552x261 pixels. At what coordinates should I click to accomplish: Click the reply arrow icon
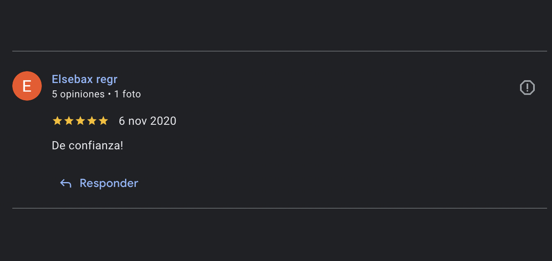66,183
